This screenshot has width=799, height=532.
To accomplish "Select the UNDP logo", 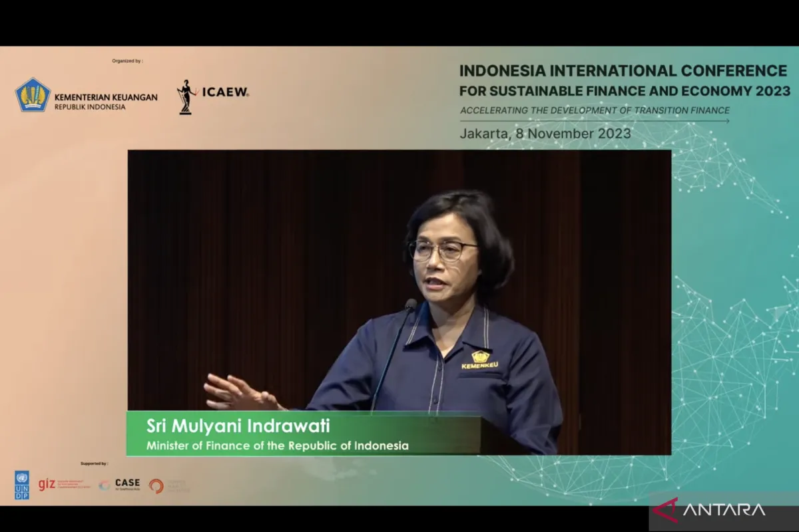I will point(22,485).
